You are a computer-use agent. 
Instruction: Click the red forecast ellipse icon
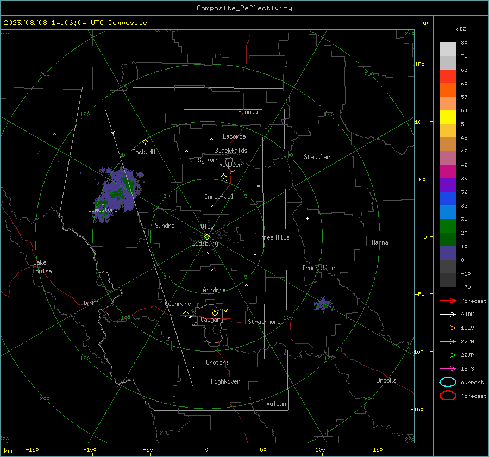[x=448, y=396]
